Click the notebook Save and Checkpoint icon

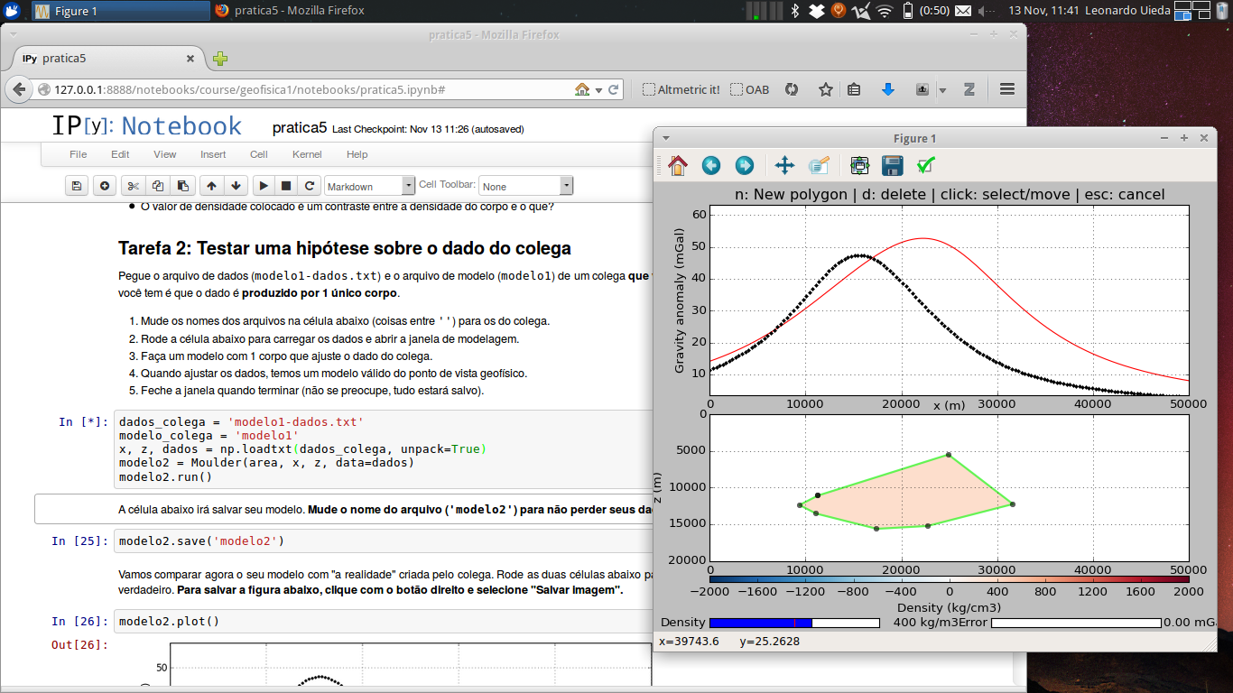click(77, 186)
